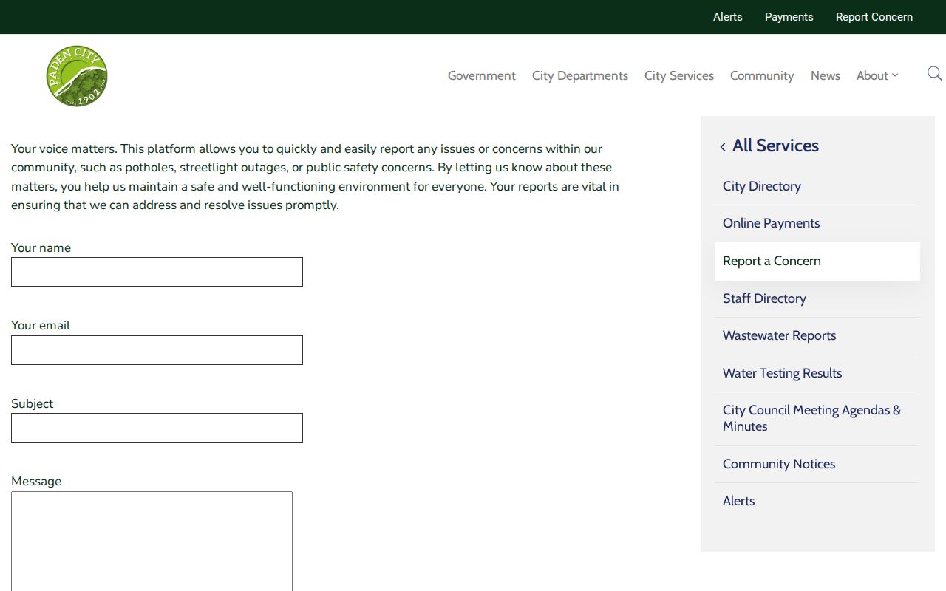The height and width of the screenshot is (591, 946).
Task: Open Community Notices in the sidebar
Action: pyautogui.click(x=817, y=464)
